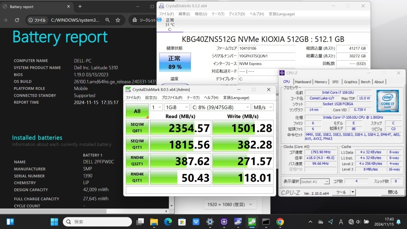Run the SEQ1M Q1T1 test
The height and width of the screenshot is (229, 407).
click(x=137, y=144)
